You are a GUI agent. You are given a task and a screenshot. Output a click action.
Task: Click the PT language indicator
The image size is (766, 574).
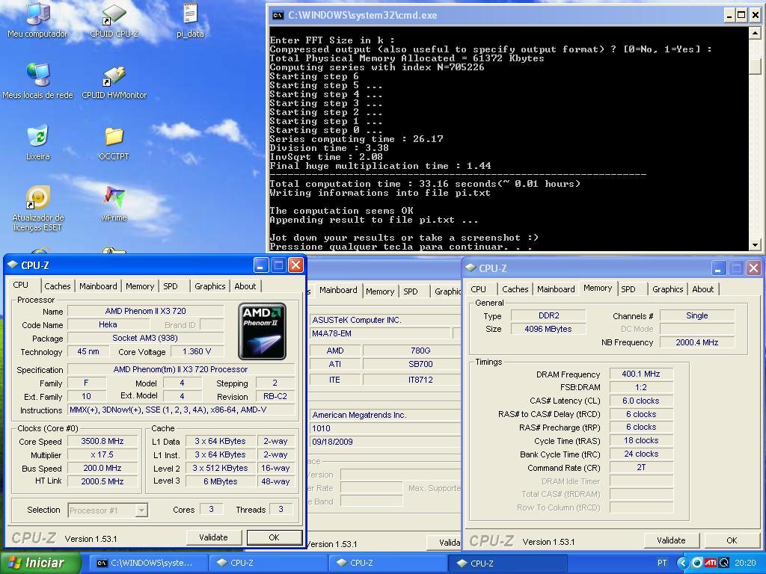click(x=662, y=563)
